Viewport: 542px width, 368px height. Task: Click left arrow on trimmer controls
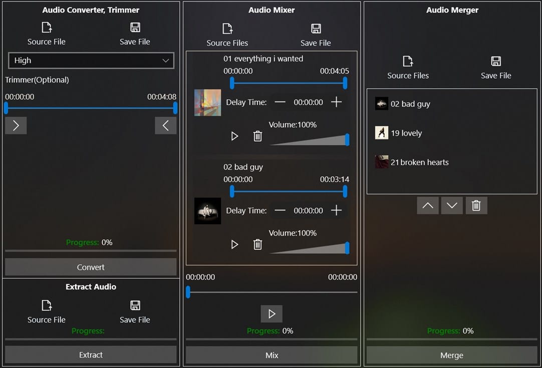click(166, 125)
